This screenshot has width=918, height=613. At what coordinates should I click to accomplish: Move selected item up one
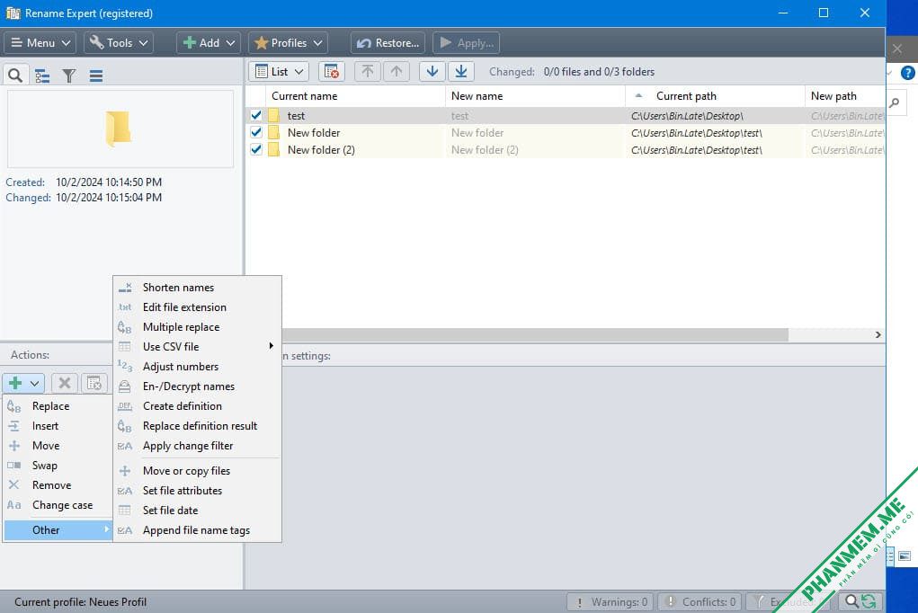397,71
